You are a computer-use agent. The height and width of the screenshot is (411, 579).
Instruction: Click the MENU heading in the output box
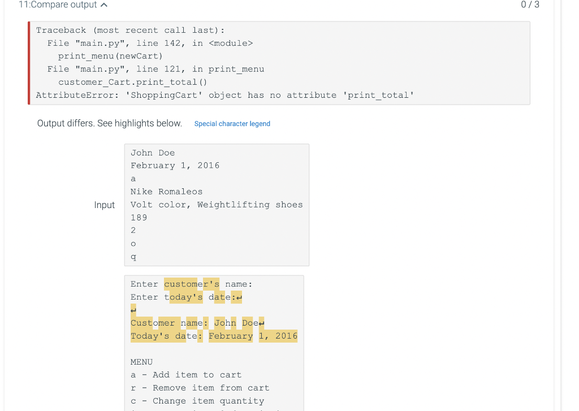pyautogui.click(x=141, y=361)
